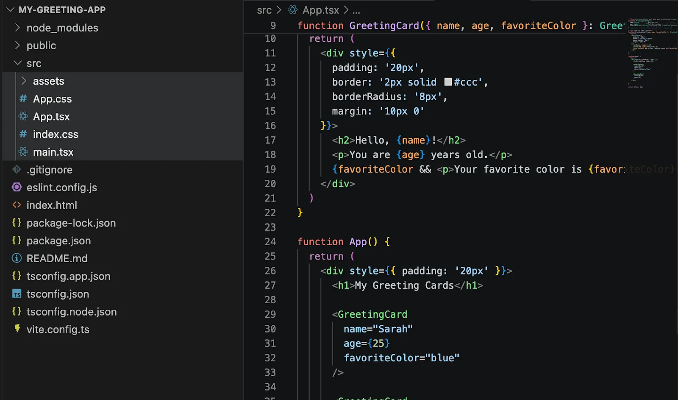Image resolution: width=678 pixels, height=400 pixels.
Task: Open package.json from the file tree
Action: pyautogui.click(x=58, y=241)
